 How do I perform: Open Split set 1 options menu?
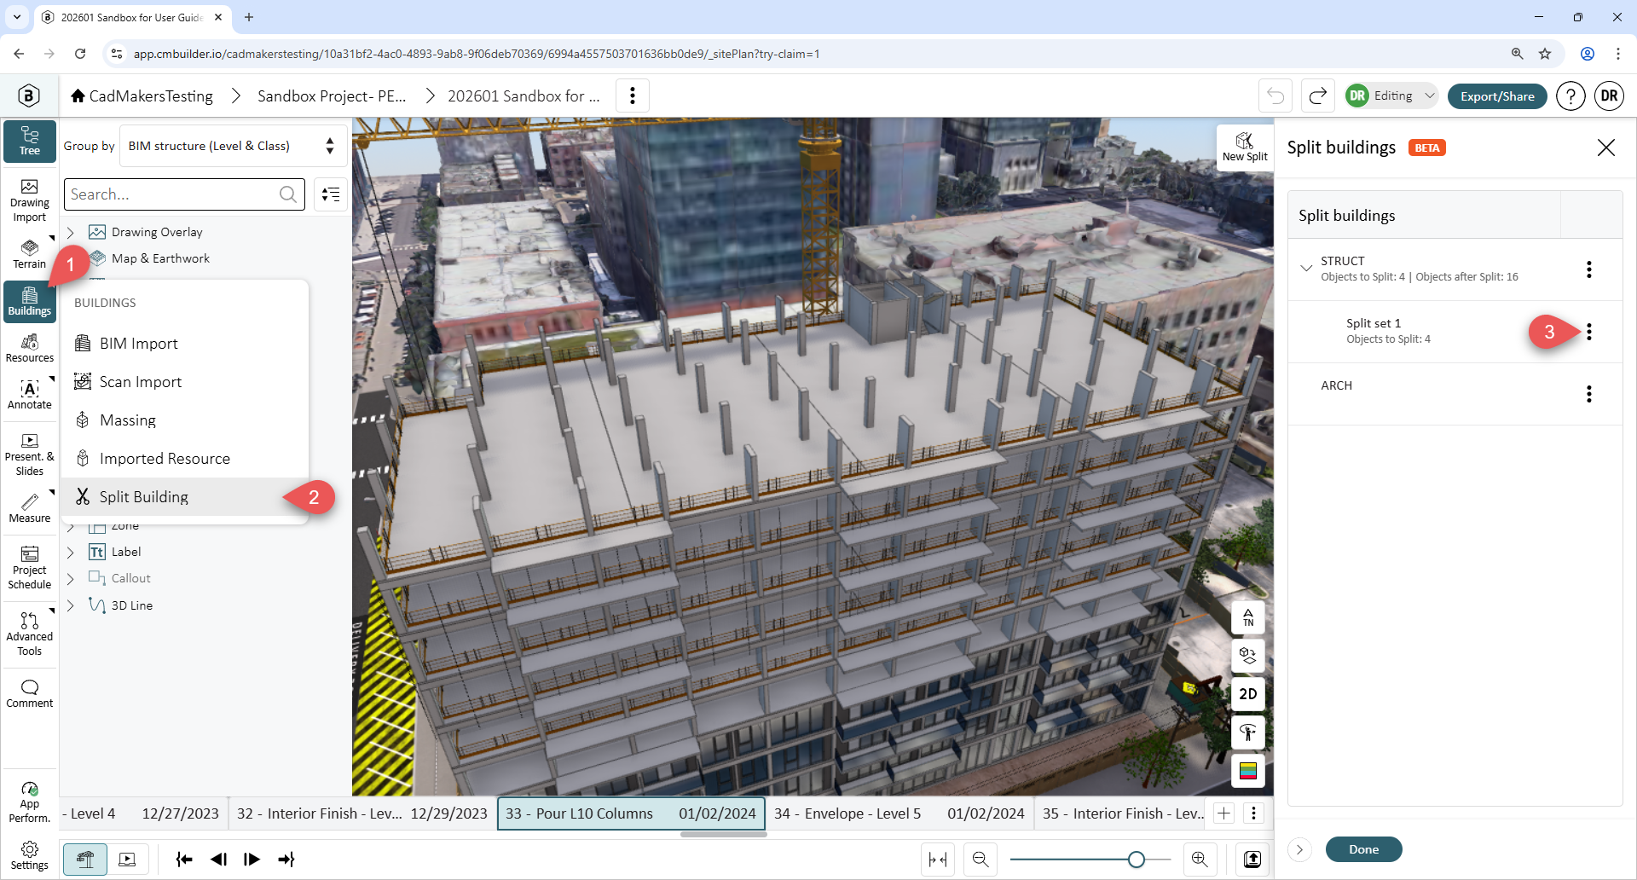click(1589, 332)
